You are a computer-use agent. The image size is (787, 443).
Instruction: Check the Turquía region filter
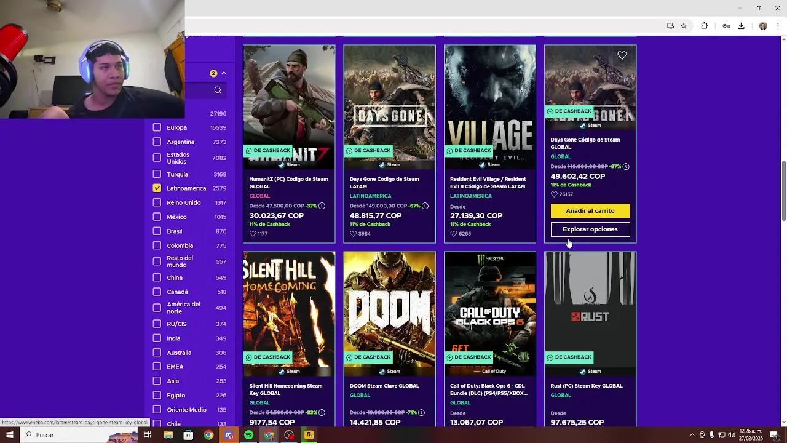pyautogui.click(x=157, y=174)
